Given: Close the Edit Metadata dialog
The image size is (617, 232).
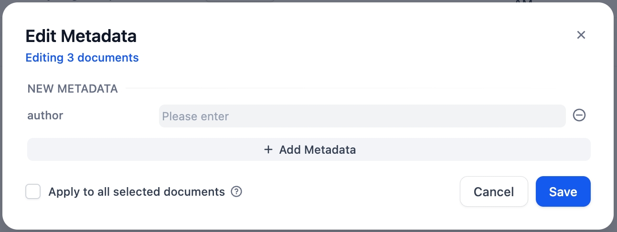Looking at the screenshot, I should click(581, 35).
